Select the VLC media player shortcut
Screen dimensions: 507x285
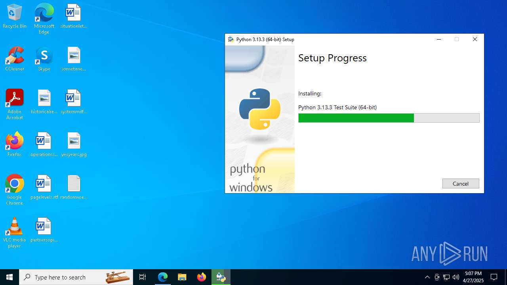pos(15,233)
